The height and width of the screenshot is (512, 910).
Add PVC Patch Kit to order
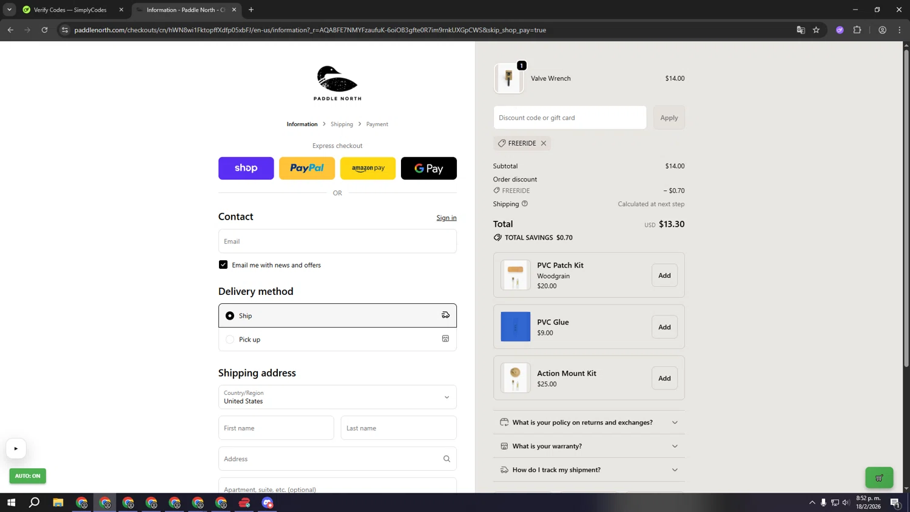point(665,275)
